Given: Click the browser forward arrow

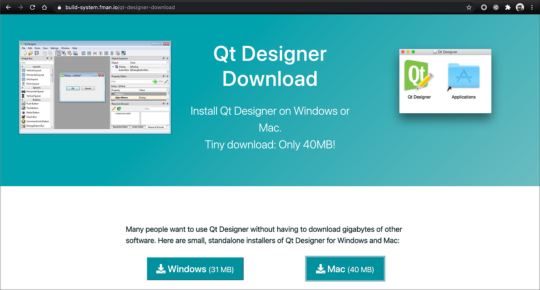Looking at the screenshot, I should pyautogui.click(x=20, y=7).
